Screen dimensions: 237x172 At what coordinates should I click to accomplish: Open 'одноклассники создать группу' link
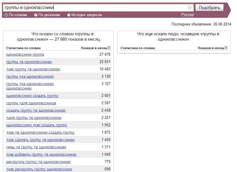coord(32,96)
